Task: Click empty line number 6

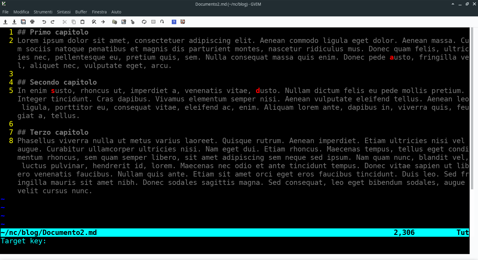Action: (11, 124)
